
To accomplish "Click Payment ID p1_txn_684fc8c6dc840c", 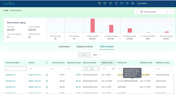I will pyautogui.click(x=128, y=81).
